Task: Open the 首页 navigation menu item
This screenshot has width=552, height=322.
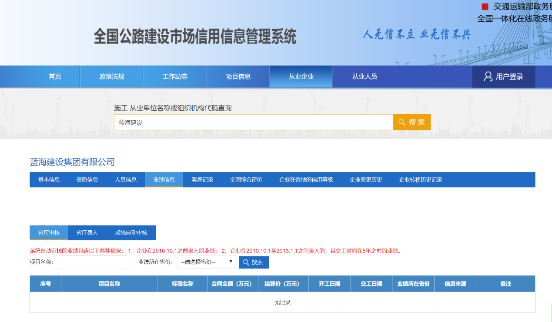Action: pos(55,76)
